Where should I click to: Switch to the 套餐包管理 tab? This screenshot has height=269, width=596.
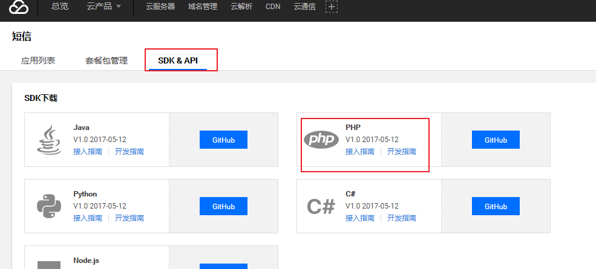[106, 60]
